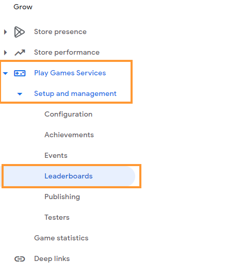Open the Publishing page
This screenshot has width=226, height=277.
(62, 197)
